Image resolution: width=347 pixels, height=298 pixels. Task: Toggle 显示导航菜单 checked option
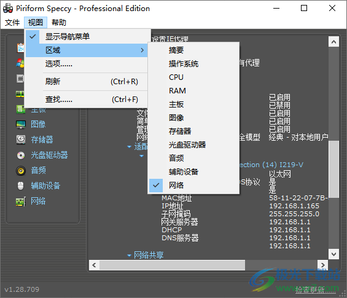(87, 36)
